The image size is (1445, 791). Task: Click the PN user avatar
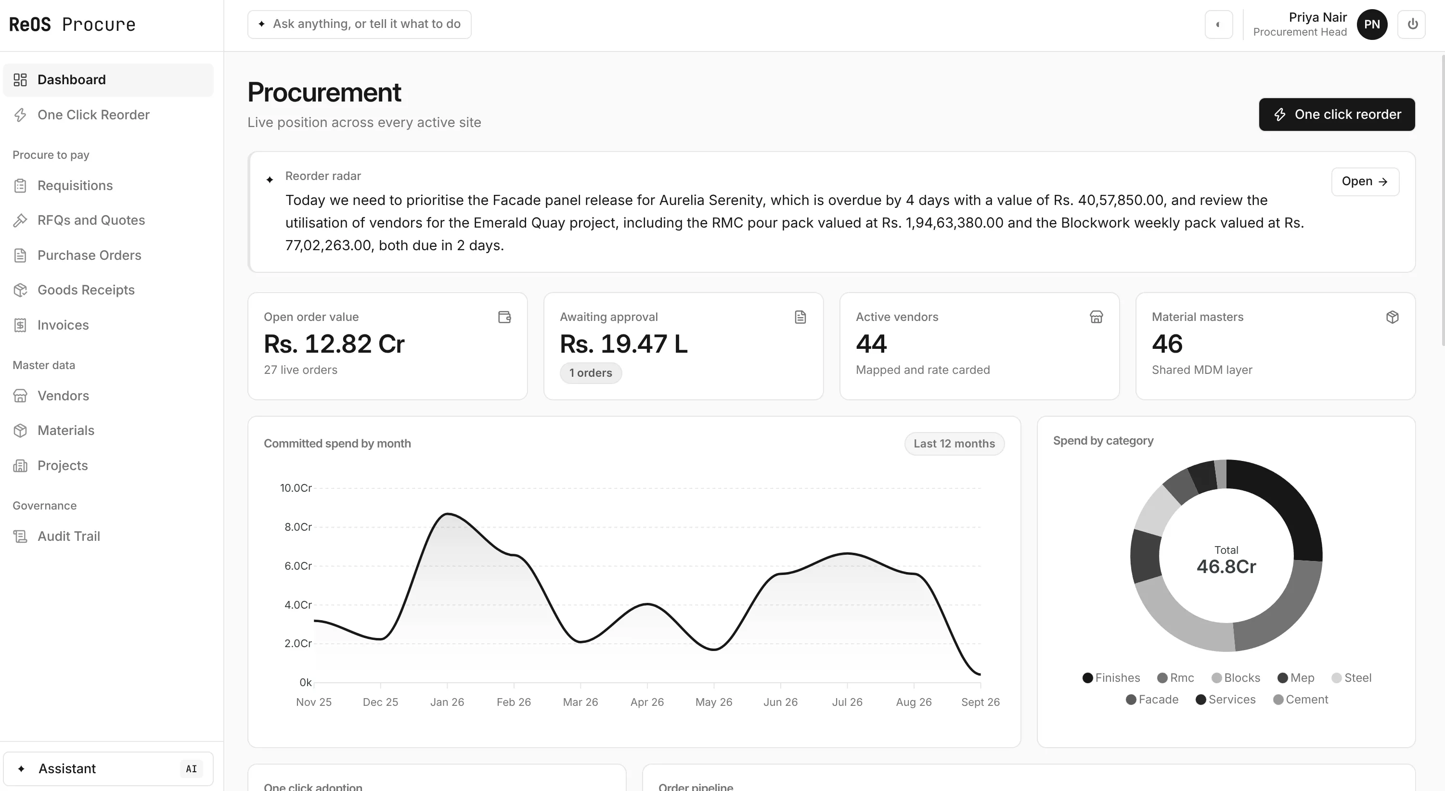(x=1372, y=24)
